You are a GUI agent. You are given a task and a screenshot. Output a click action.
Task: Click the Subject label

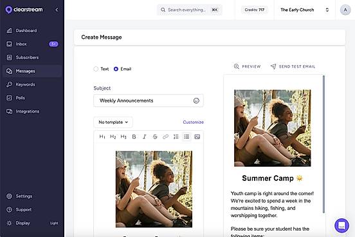click(x=102, y=88)
